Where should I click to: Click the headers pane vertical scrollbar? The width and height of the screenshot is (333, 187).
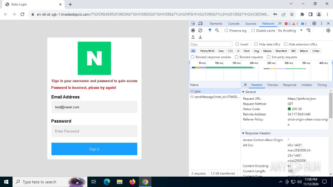point(331,105)
